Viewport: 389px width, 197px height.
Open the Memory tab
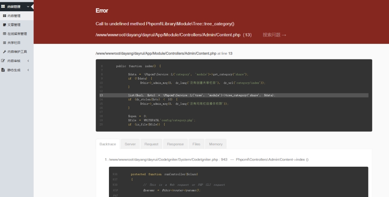point(216,144)
